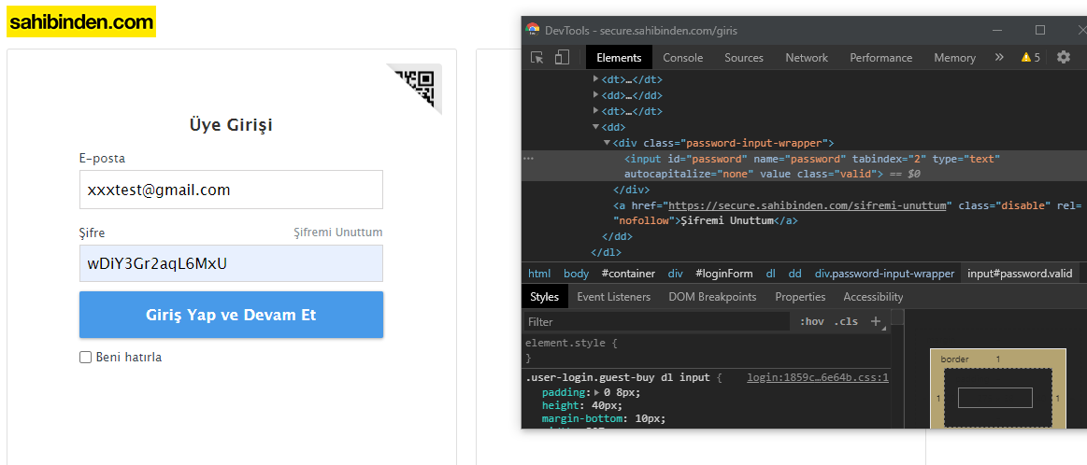Click the Şifre password input field
The image size is (1087, 465).
[x=231, y=263]
